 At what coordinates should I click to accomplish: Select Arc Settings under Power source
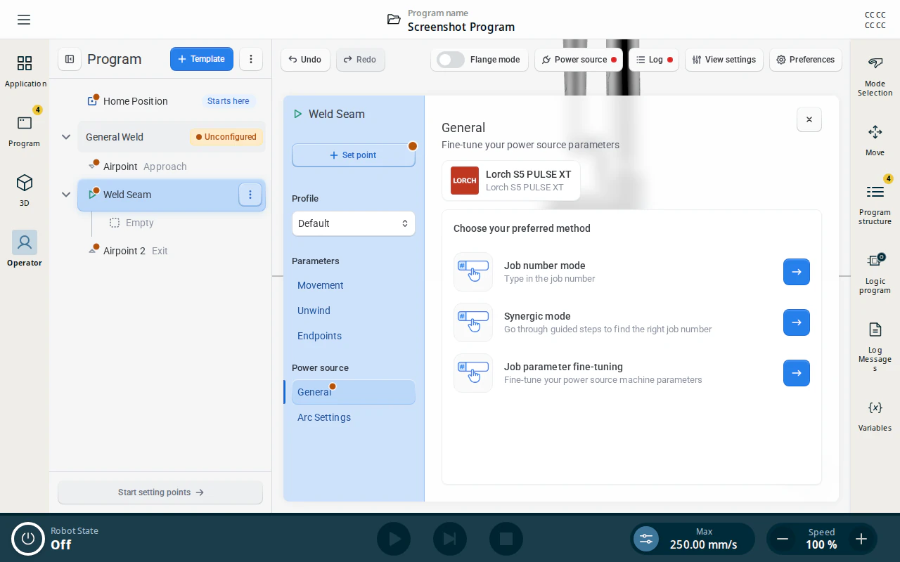click(x=324, y=417)
